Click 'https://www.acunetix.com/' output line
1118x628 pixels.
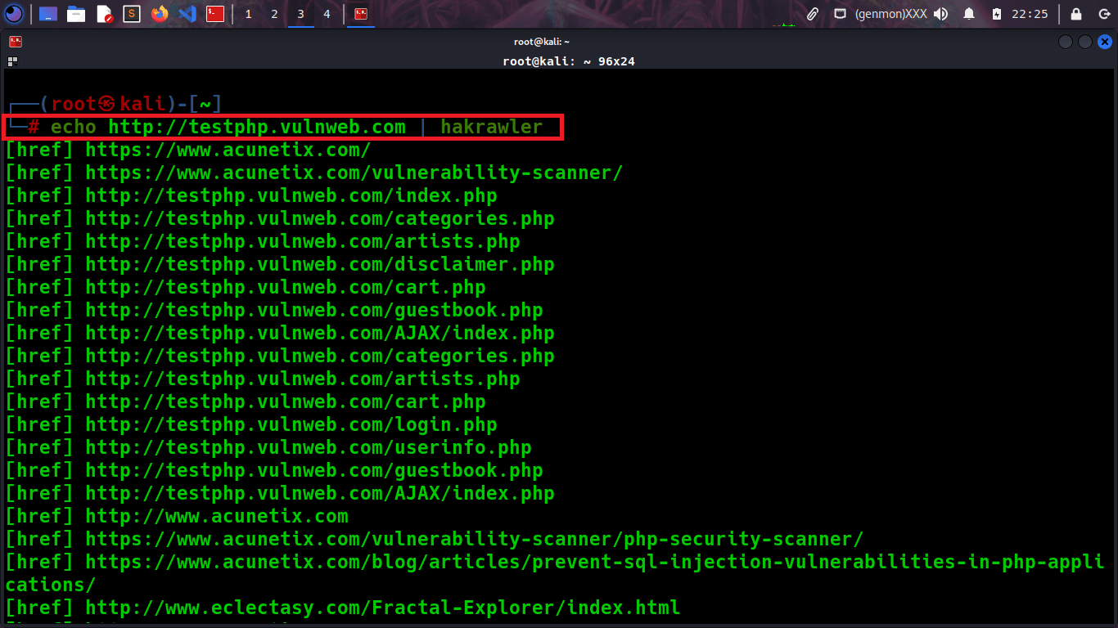coord(188,150)
